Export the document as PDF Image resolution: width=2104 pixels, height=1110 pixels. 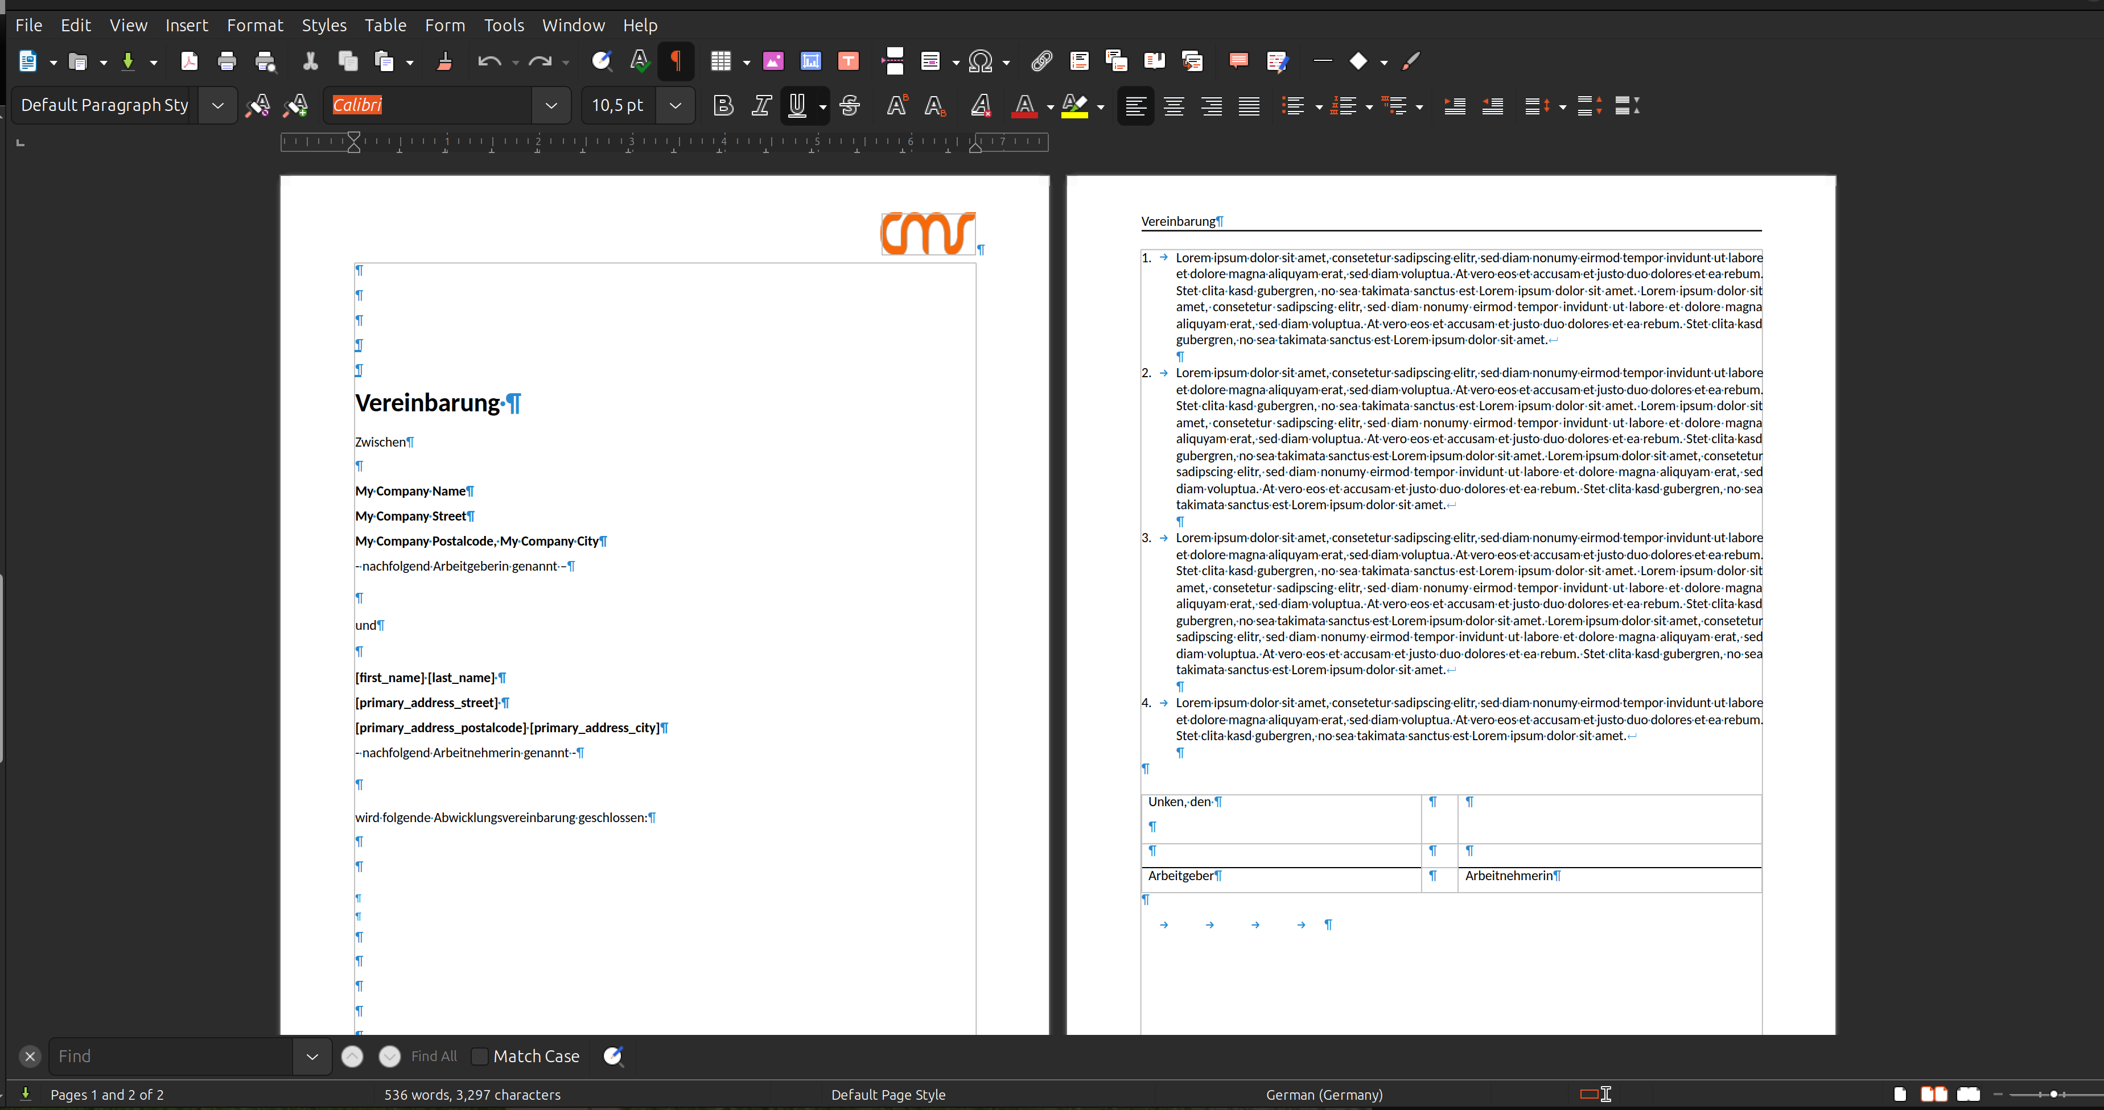(190, 61)
